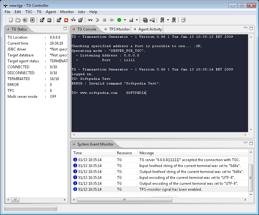Click the Resource column header
The image size is (259, 215).
pos(126,153)
